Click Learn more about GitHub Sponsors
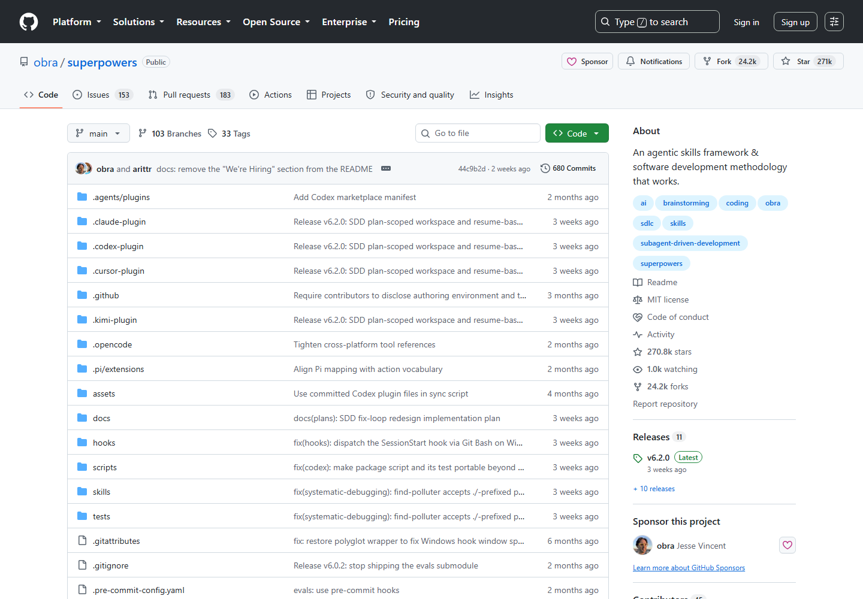 tap(689, 568)
